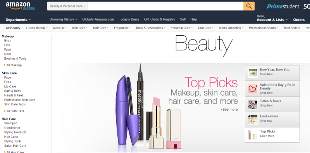
Task: Open the All Makeup link
Action: click(x=14, y=65)
